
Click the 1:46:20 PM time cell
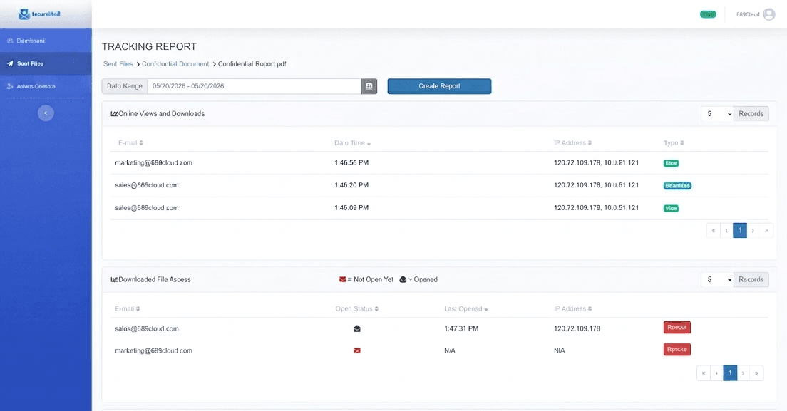(351, 185)
